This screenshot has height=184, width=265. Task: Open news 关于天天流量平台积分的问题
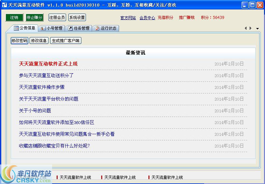[x=49, y=99]
